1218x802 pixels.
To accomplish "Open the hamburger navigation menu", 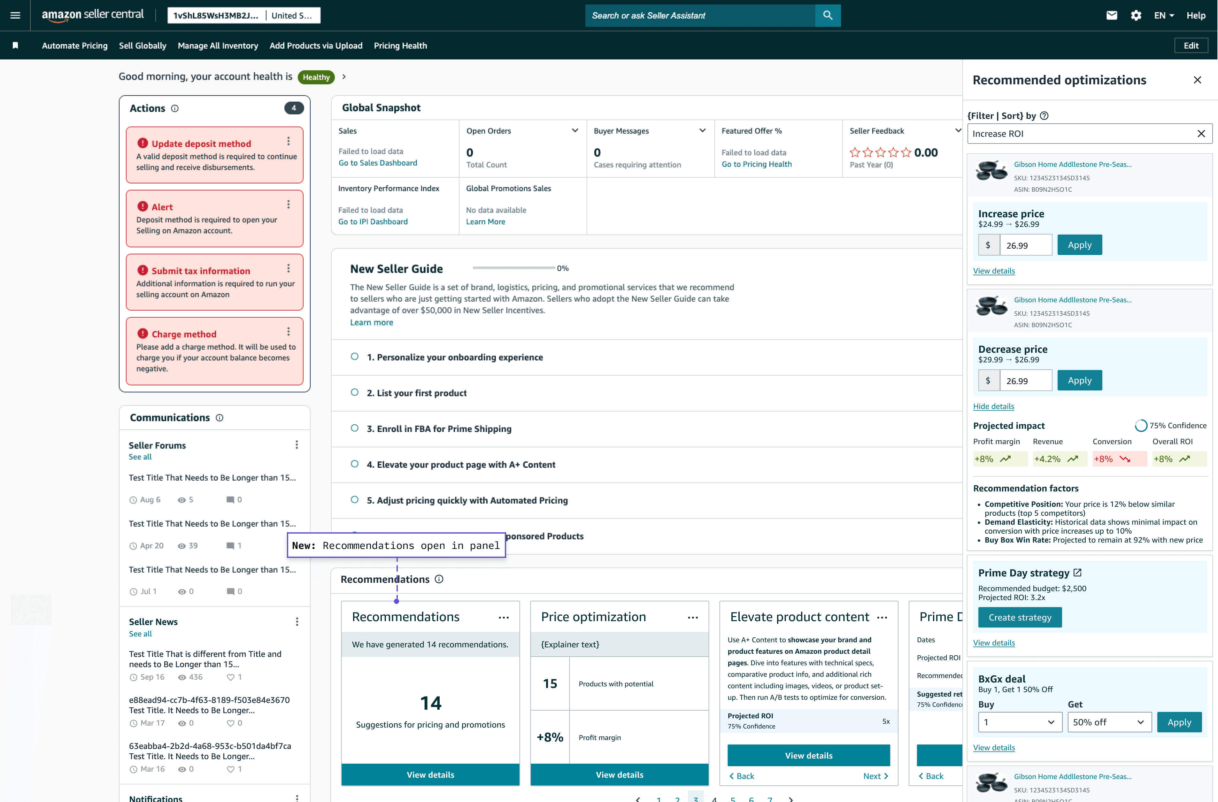I will pos(15,15).
